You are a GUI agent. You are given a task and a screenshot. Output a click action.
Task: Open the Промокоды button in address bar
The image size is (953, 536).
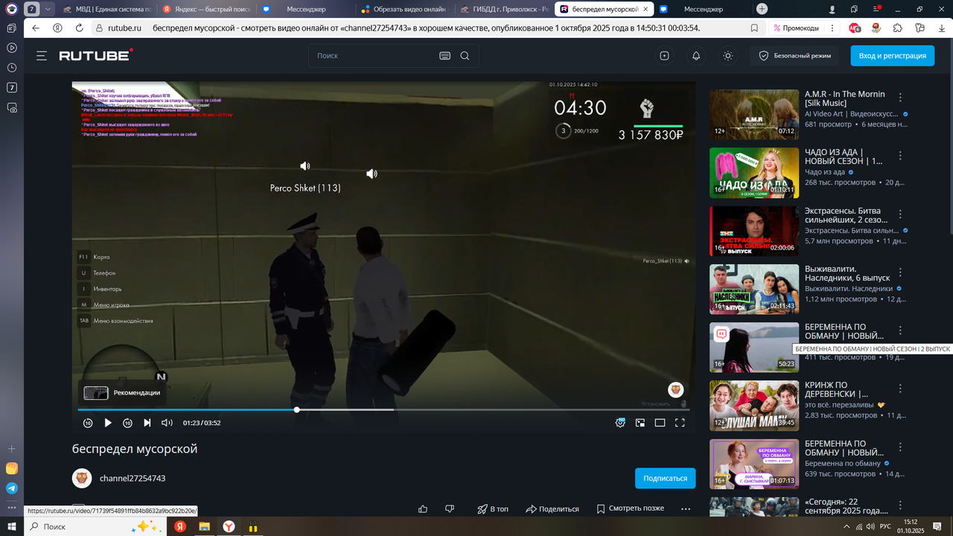pos(797,28)
